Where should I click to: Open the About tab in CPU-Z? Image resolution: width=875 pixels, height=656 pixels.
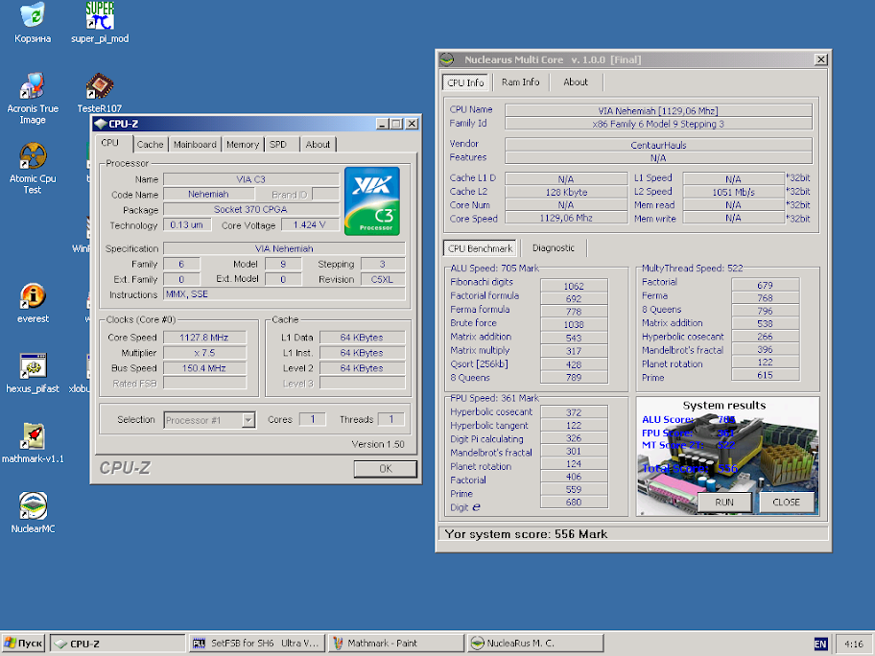(318, 145)
